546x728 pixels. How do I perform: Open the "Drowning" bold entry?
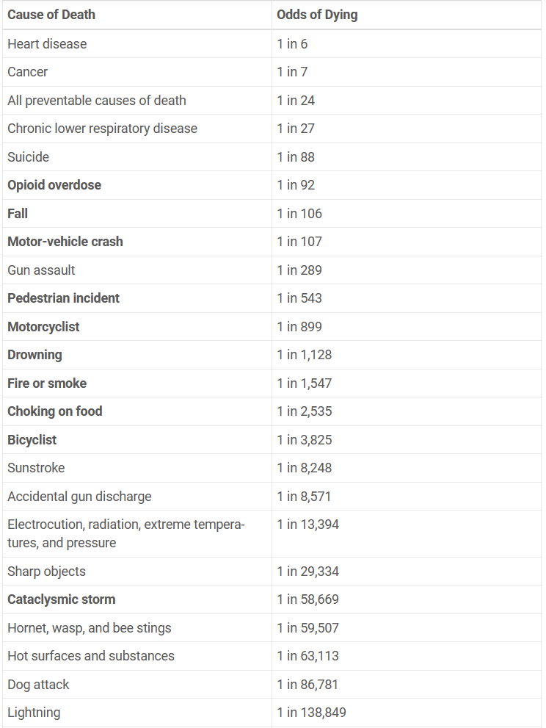(34, 355)
